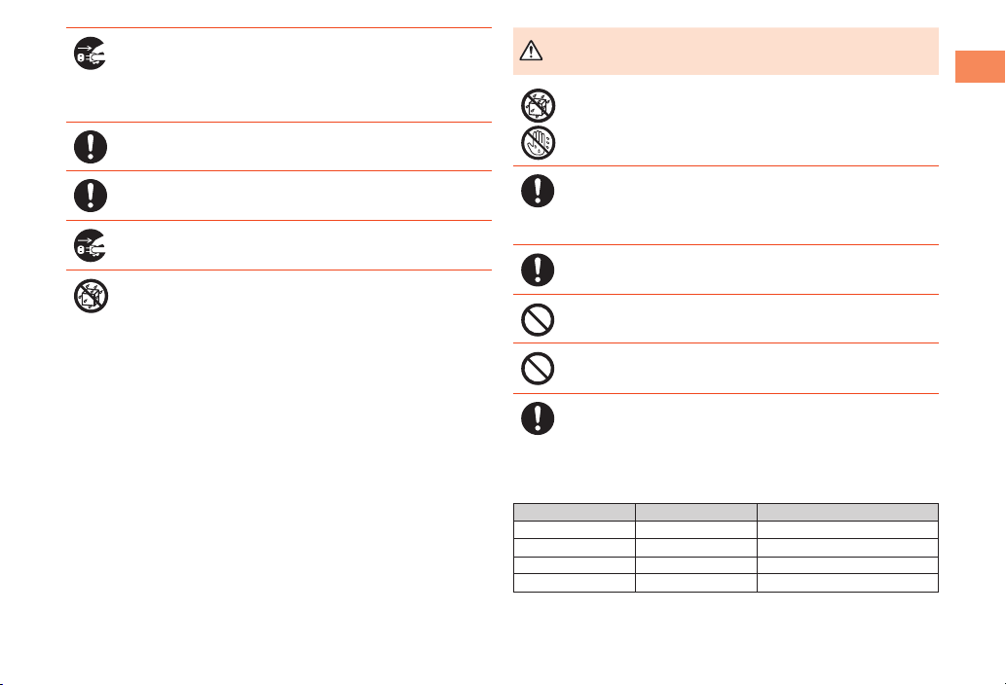The image size is (1006, 685).
Task: Click the exclamation icon right below the first unplug icon
Action: pyautogui.click(x=91, y=147)
